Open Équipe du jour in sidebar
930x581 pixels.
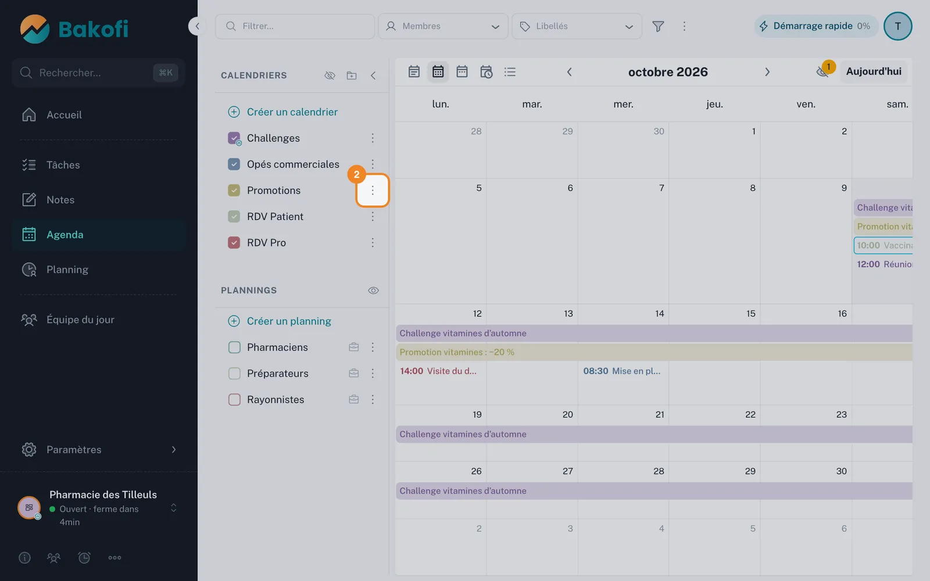99,320
